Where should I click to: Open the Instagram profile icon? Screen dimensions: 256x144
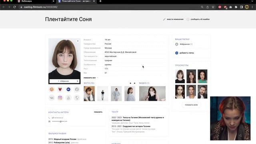point(60,98)
